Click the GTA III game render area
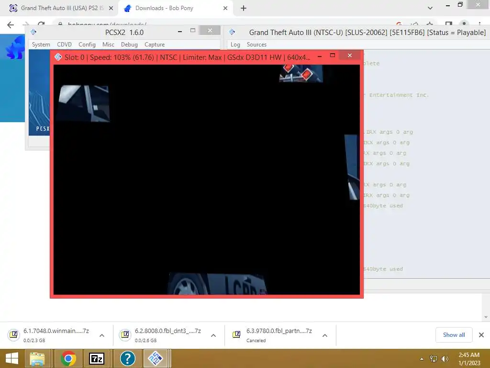The height and width of the screenshot is (368, 490). (207, 180)
